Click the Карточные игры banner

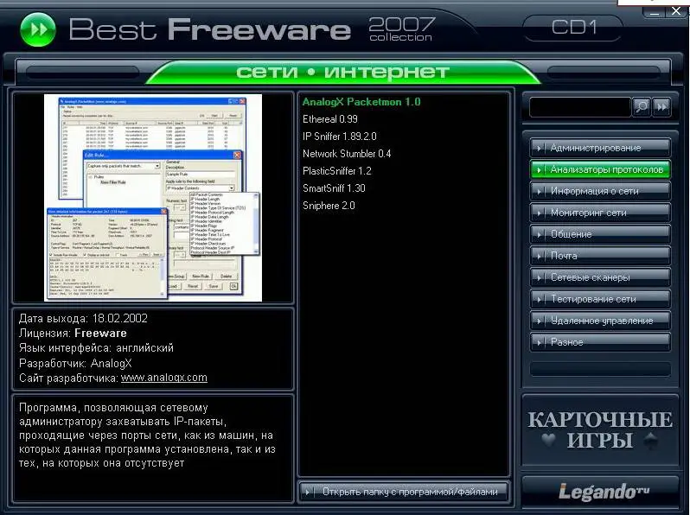[x=600, y=429]
